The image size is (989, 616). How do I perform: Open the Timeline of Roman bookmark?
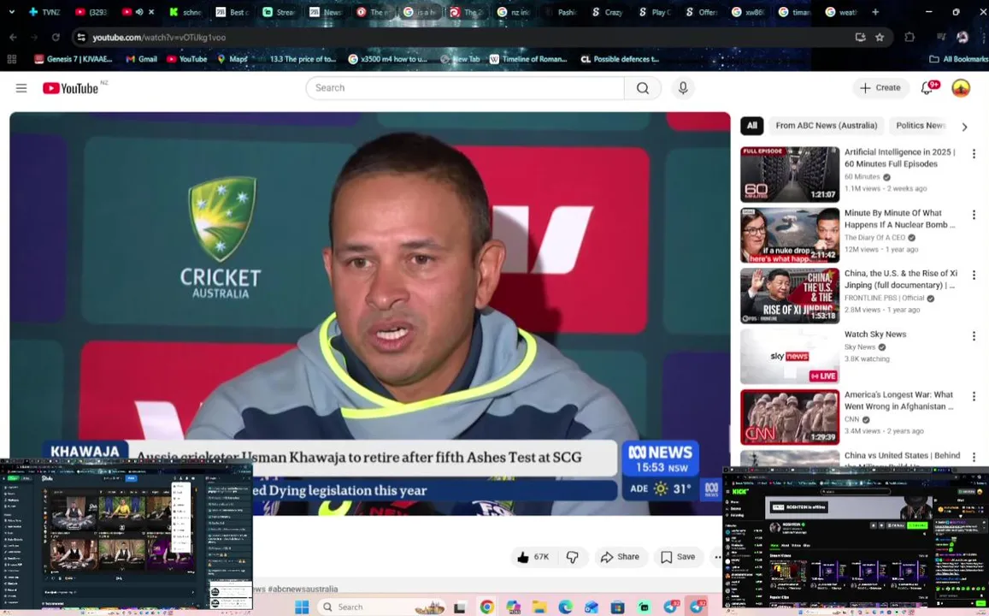pos(528,59)
